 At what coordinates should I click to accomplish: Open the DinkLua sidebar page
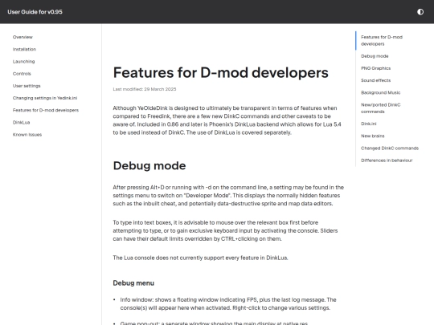point(22,123)
